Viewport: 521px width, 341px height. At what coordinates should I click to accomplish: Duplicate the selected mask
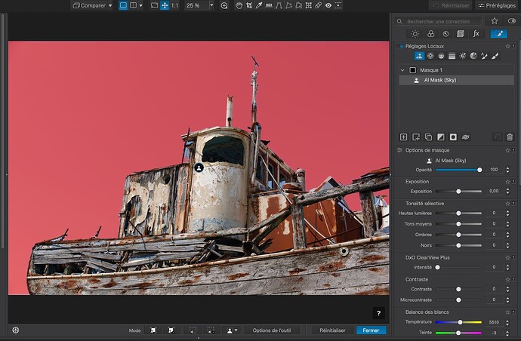pos(428,137)
